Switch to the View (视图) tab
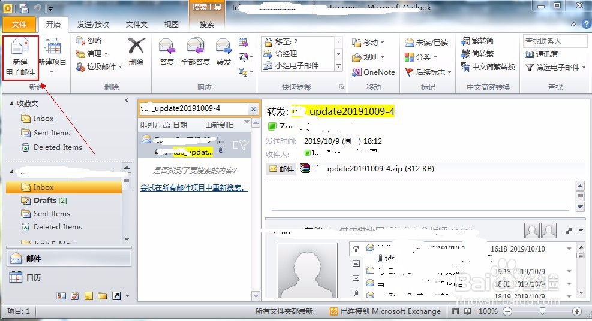592x321 pixels. [171, 25]
